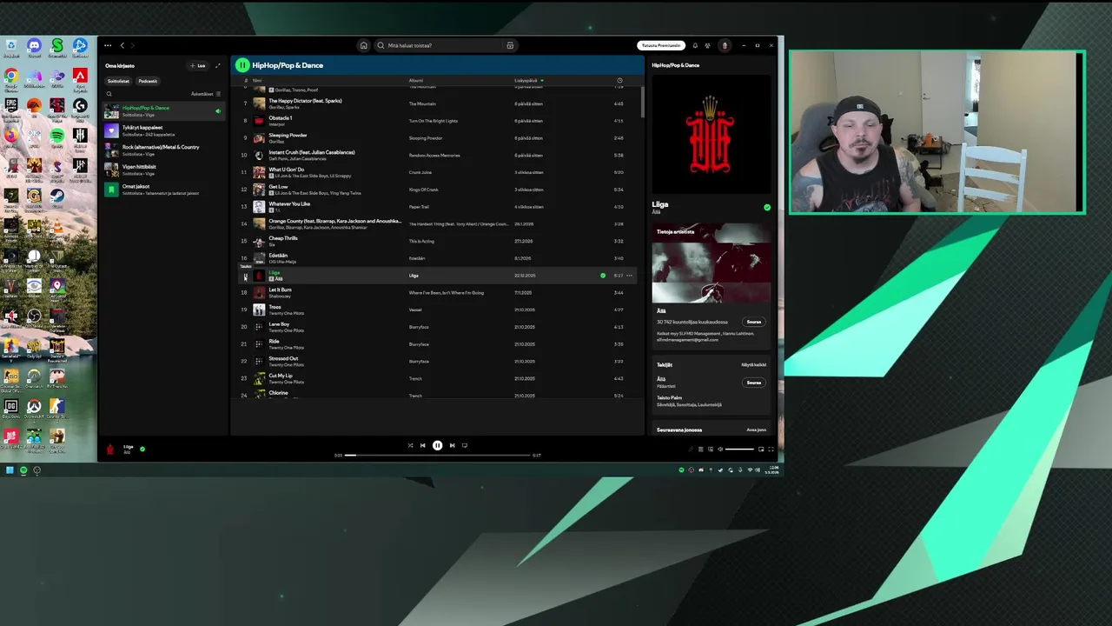Screen dimensions: 1112x626
Task: Open the HipHop/Pop & Dance playlist in library
Action: [x=163, y=110]
